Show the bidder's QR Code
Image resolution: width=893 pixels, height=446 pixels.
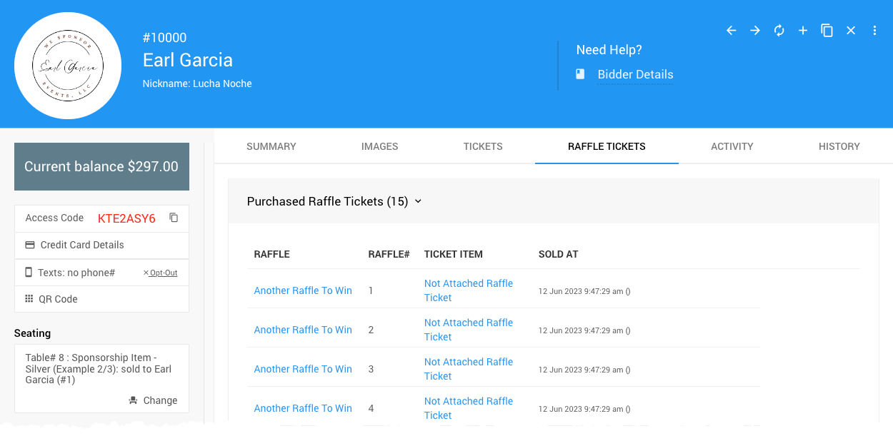click(58, 299)
